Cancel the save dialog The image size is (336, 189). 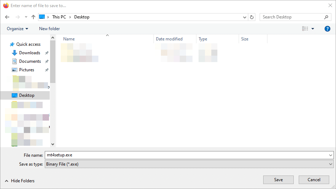click(x=314, y=180)
